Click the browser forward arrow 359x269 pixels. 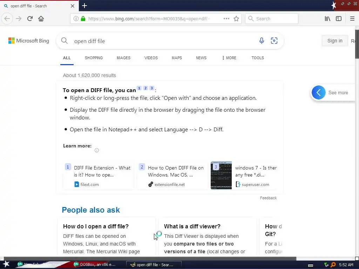tap(19, 19)
